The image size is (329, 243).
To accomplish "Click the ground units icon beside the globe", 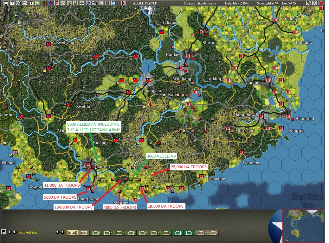I will pyautogui.click(x=82, y=3).
